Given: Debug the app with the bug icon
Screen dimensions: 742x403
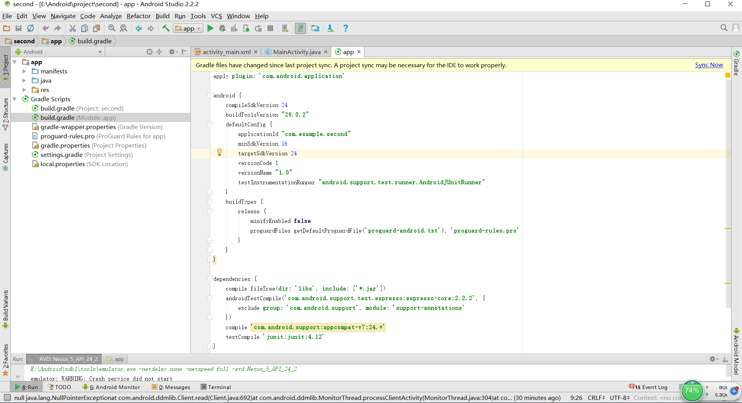Looking at the screenshot, I should click(x=222, y=28).
